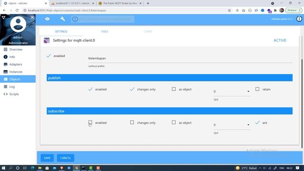Toggle publish changes only checkbox

point(132,89)
